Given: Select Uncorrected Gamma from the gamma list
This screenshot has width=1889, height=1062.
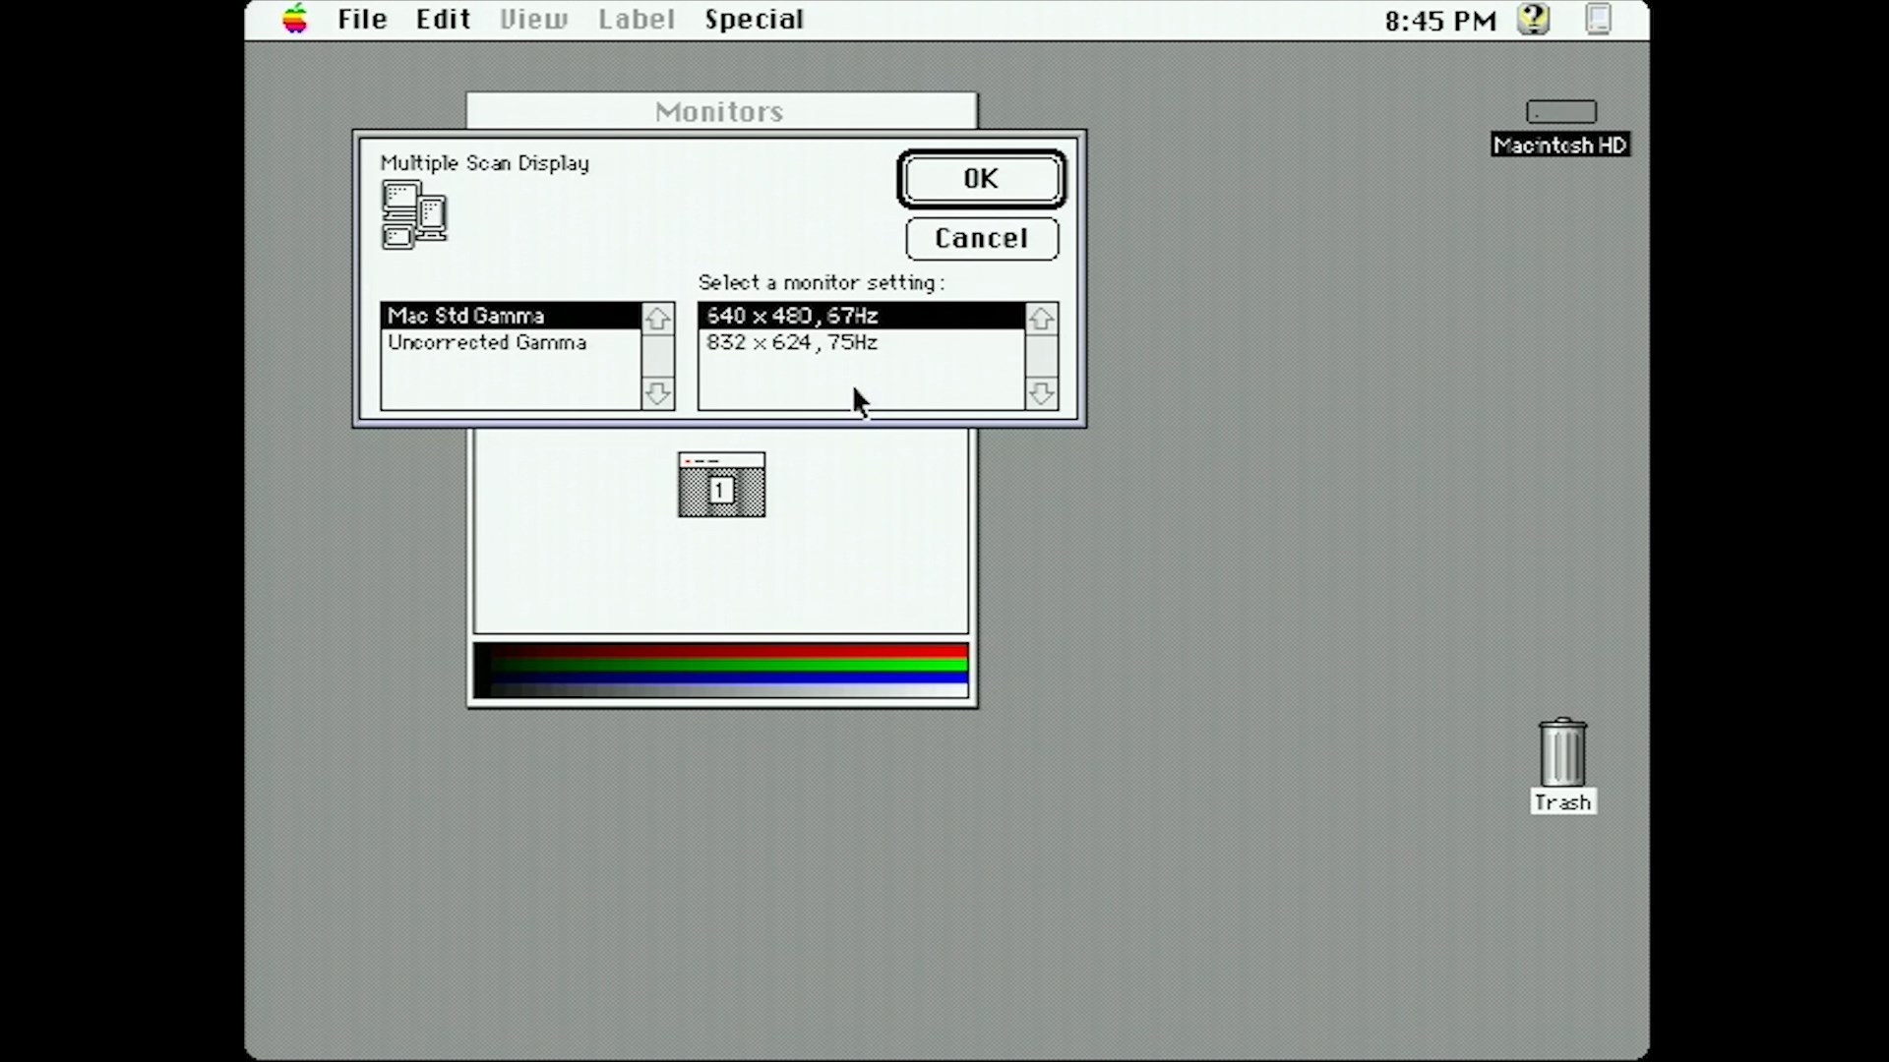Looking at the screenshot, I should tap(487, 342).
